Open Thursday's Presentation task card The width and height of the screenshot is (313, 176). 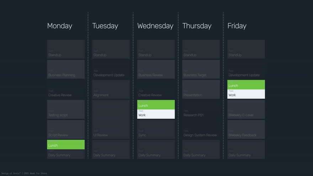click(201, 89)
